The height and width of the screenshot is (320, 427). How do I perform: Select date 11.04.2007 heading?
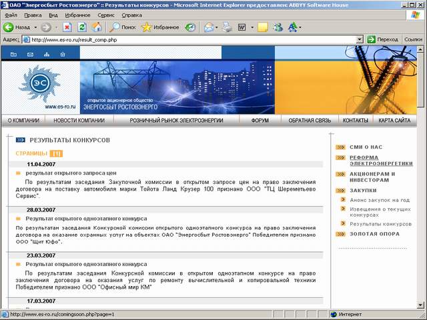[41, 165]
